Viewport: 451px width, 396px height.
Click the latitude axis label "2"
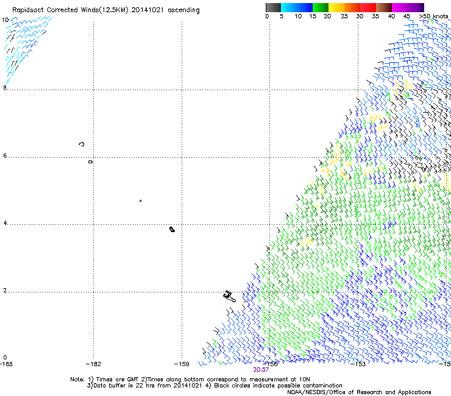click(x=5, y=290)
